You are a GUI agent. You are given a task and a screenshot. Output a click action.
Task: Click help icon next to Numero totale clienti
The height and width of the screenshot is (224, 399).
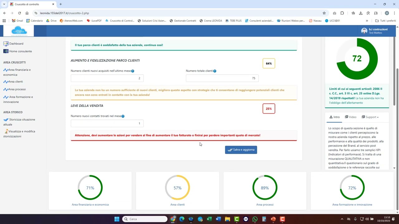pos(215,71)
